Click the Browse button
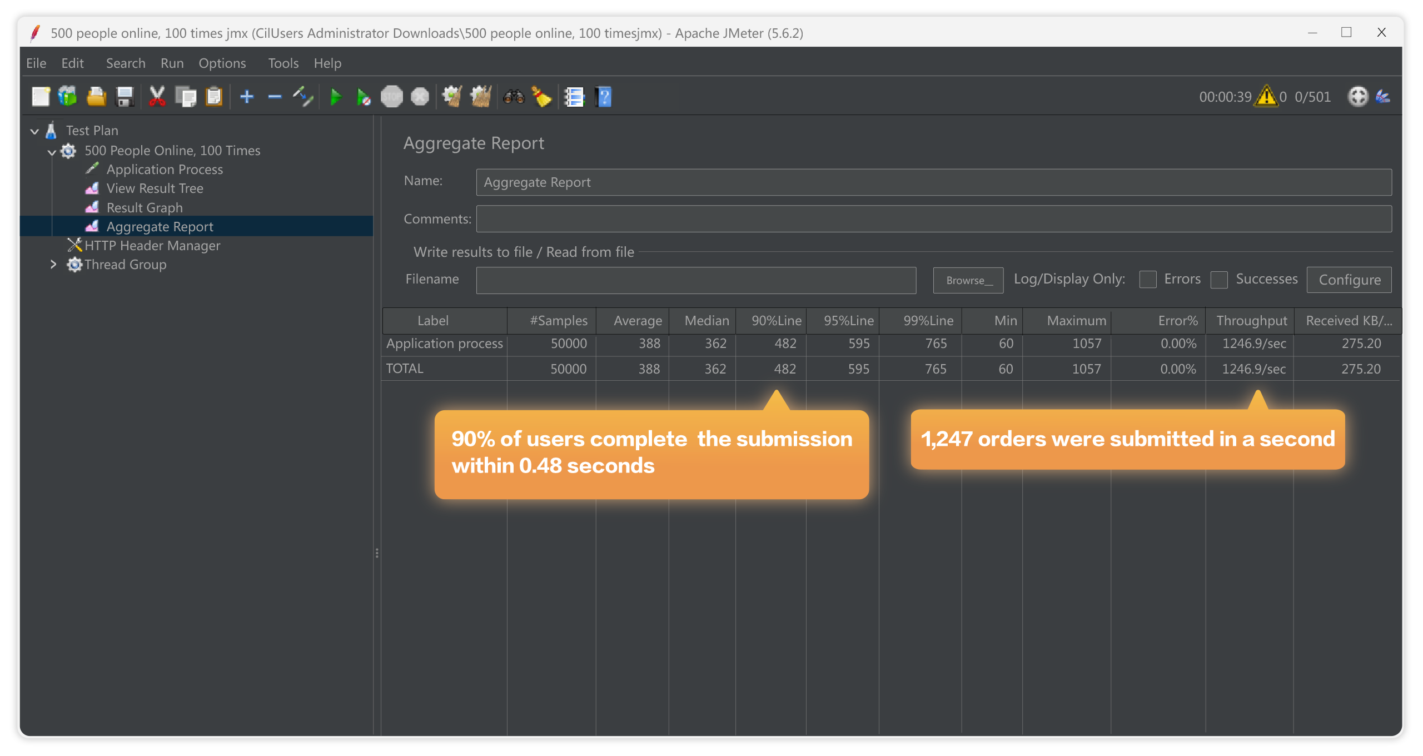The image size is (1423, 756). click(968, 280)
